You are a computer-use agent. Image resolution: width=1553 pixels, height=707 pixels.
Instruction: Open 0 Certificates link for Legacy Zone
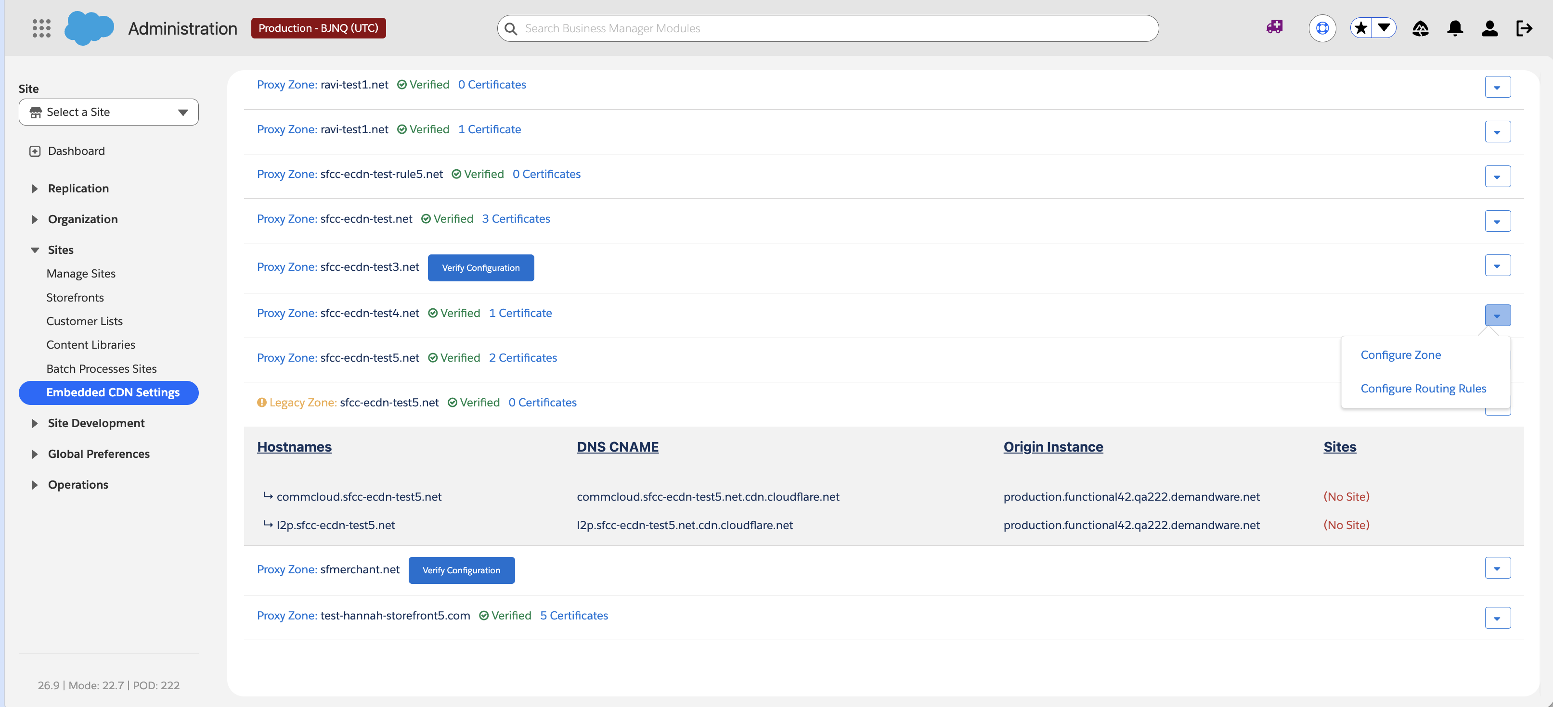pyautogui.click(x=542, y=402)
